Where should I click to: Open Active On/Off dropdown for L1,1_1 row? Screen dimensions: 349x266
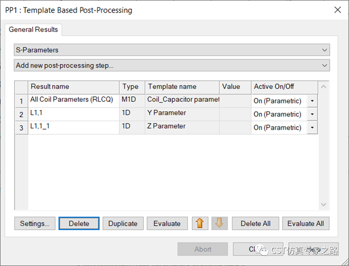click(x=312, y=127)
